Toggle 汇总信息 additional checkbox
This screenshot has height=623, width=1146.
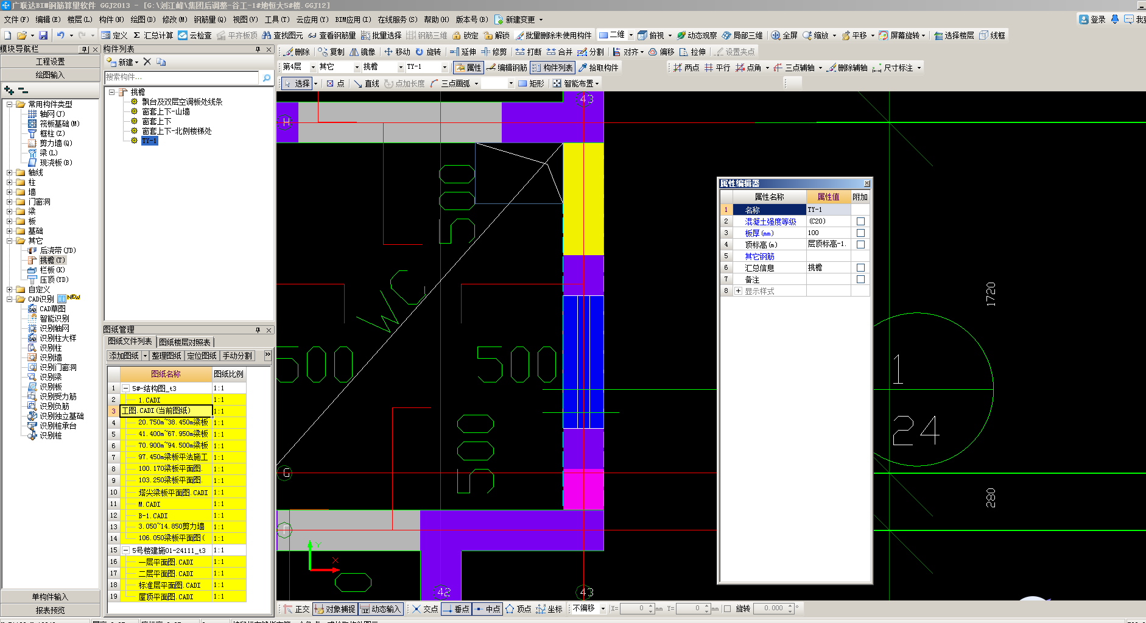pyautogui.click(x=860, y=268)
